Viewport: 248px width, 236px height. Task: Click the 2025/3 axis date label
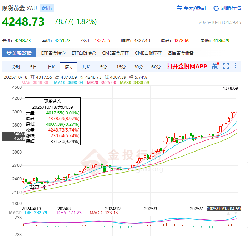[x=151, y=209]
